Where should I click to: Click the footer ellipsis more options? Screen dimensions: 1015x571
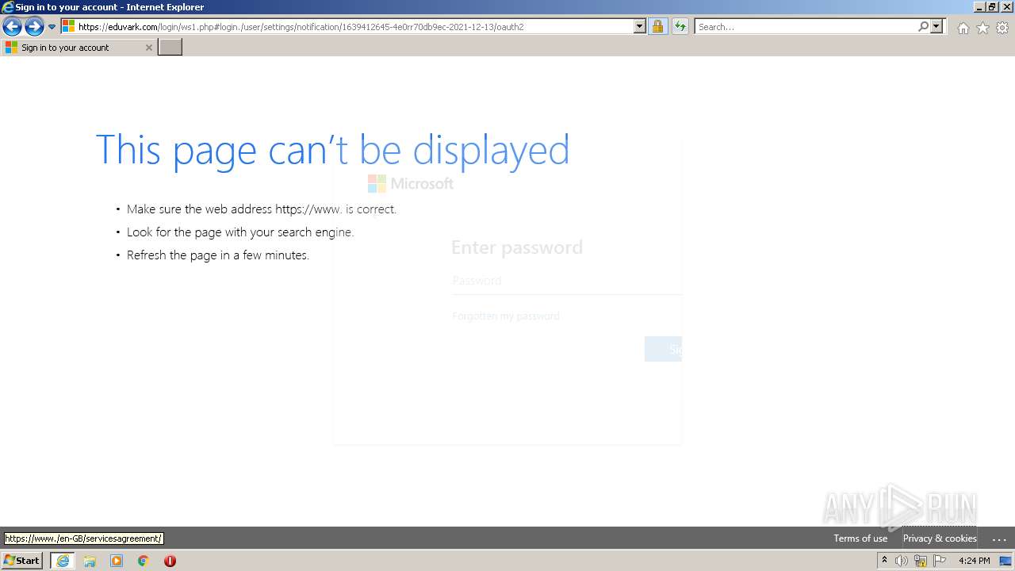[999, 538]
